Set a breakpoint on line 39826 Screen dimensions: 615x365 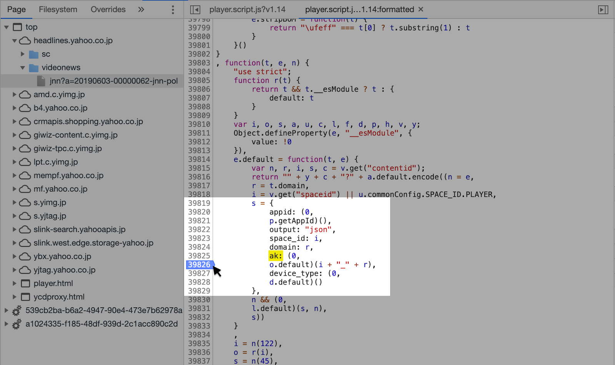point(199,265)
